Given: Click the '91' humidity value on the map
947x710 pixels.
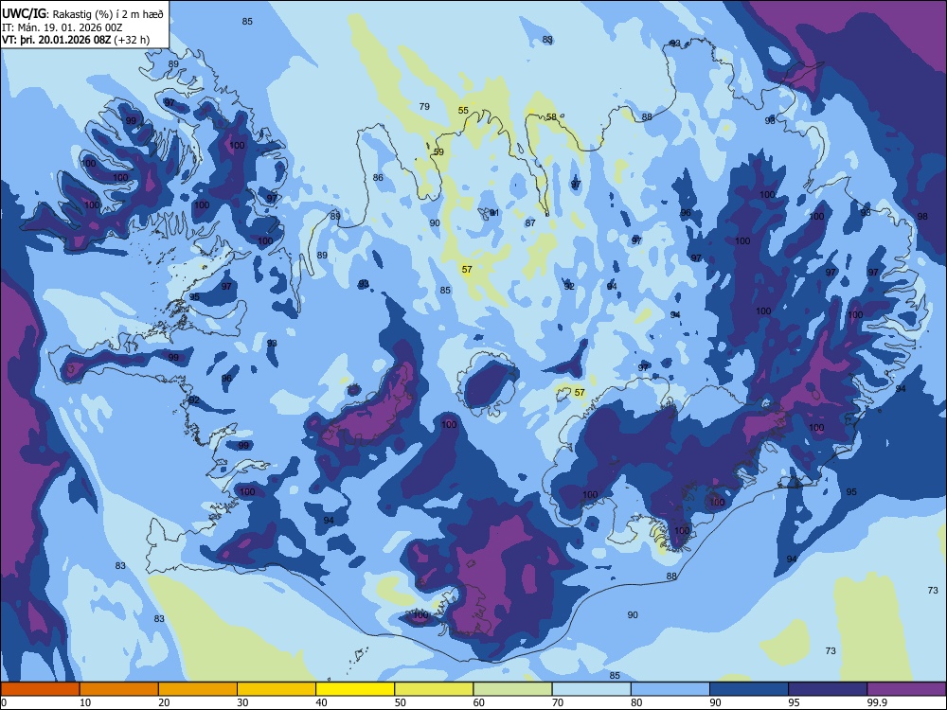Looking at the screenshot, I should click(x=494, y=212).
